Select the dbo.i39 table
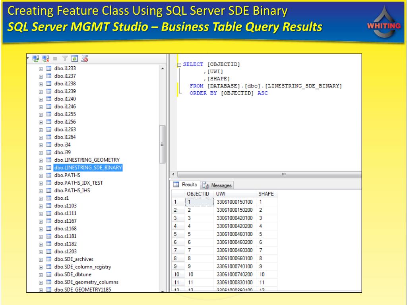The width and height of the screenshot is (407, 305). 62,152
